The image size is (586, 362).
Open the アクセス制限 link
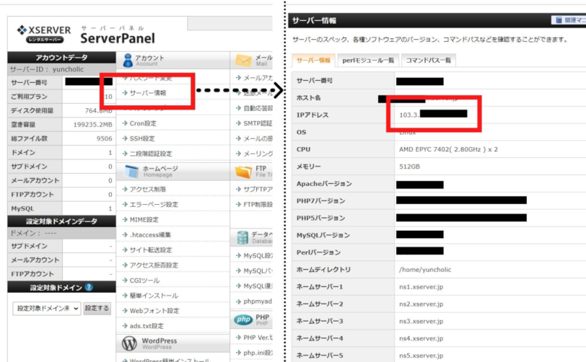click(x=148, y=189)
